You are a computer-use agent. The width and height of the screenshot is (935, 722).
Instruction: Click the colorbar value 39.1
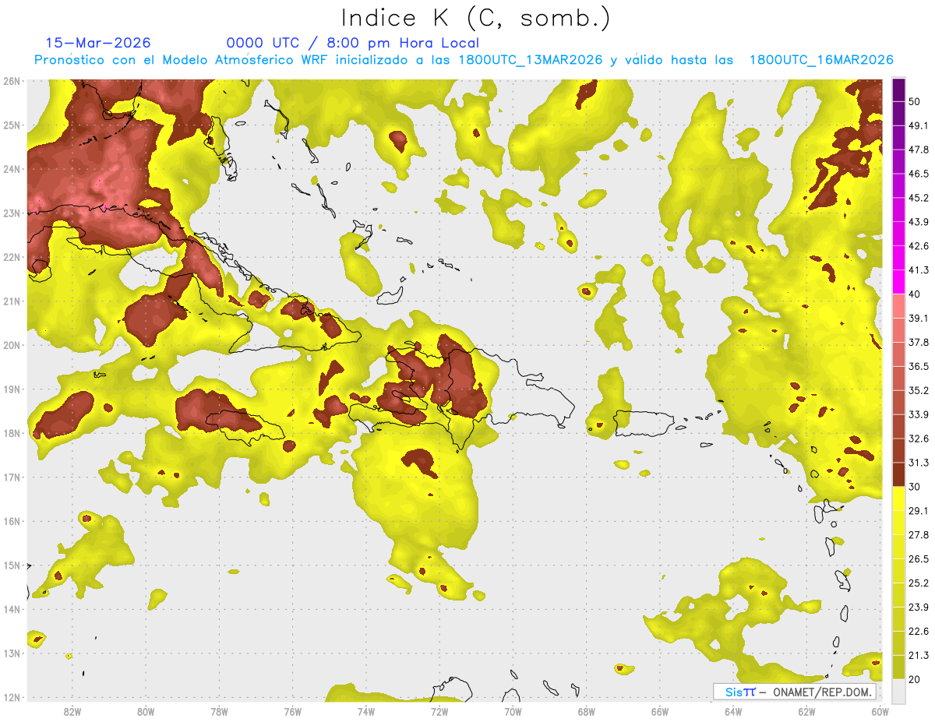(919, 319)
